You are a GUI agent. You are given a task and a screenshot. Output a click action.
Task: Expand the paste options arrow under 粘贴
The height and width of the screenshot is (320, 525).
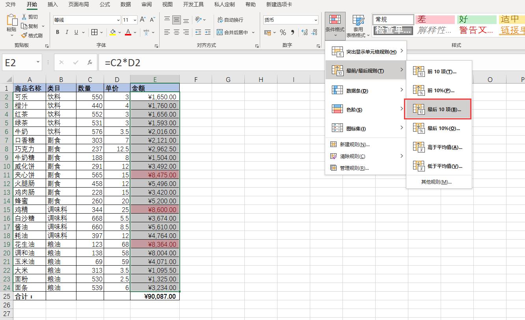(11, 35)
